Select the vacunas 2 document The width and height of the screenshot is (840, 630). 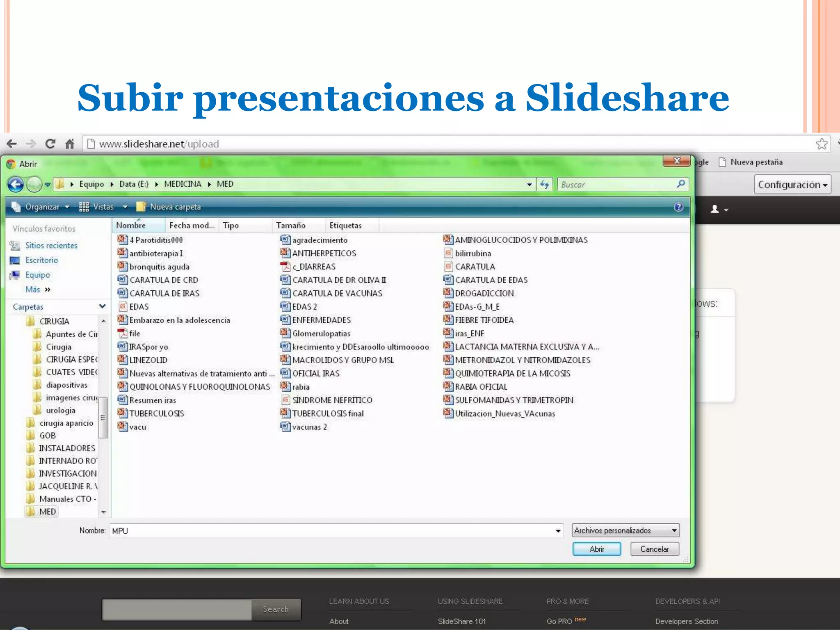(309, 427)
